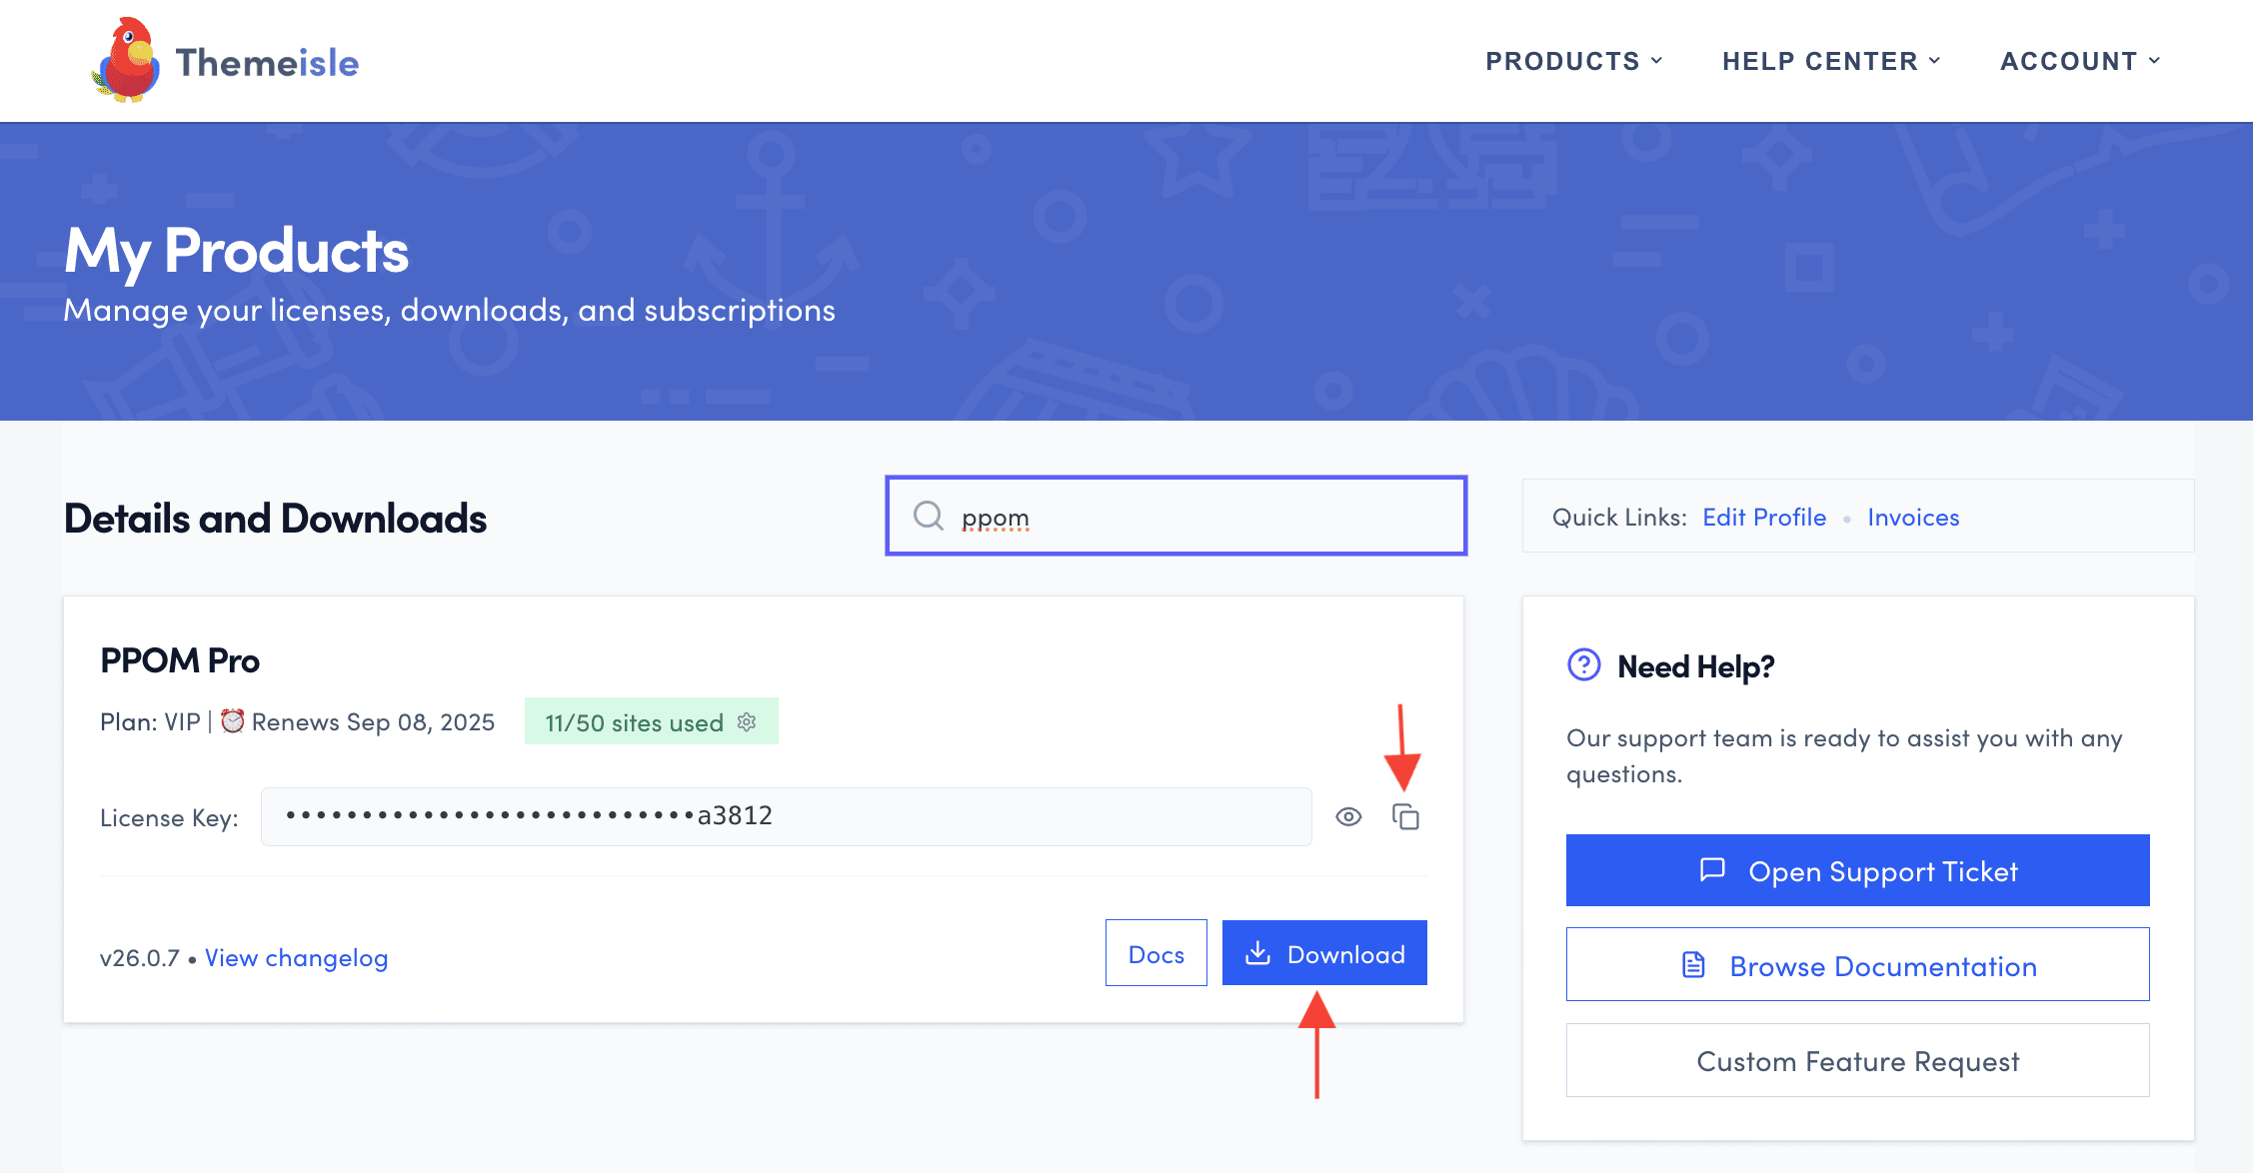This screenshot has height=1173, width=2253.
Task: Open the Invoices quick link
Action: coord(1912,517)
